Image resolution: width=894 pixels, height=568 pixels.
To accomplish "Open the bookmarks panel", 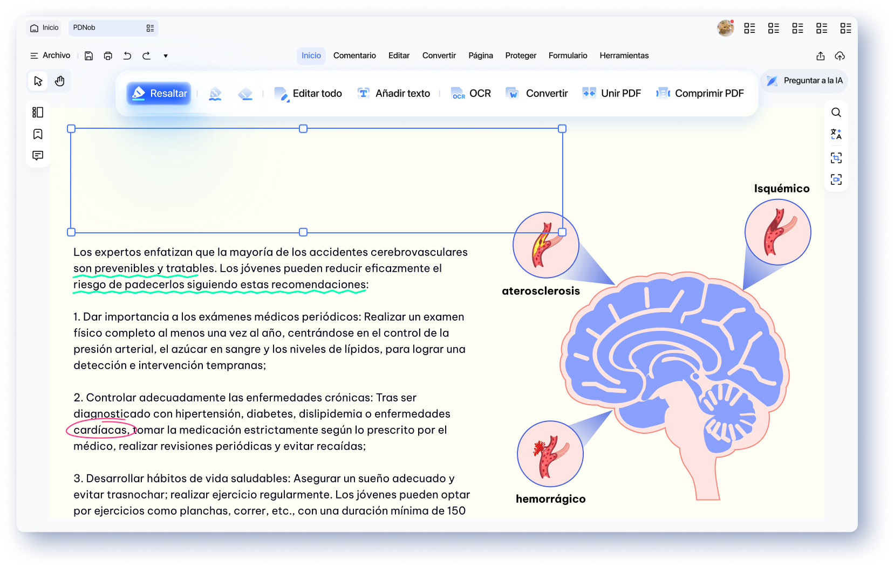I will tap(38, 134).
